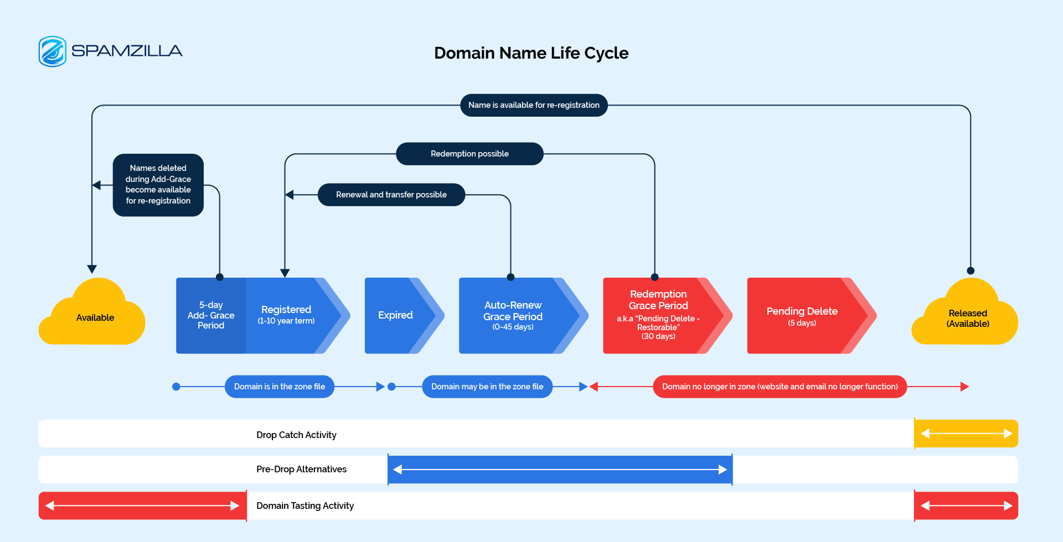Click the blue start dot of the zone file line
The width and height of the screenshot is (1063, 542).
pos(176,387)
